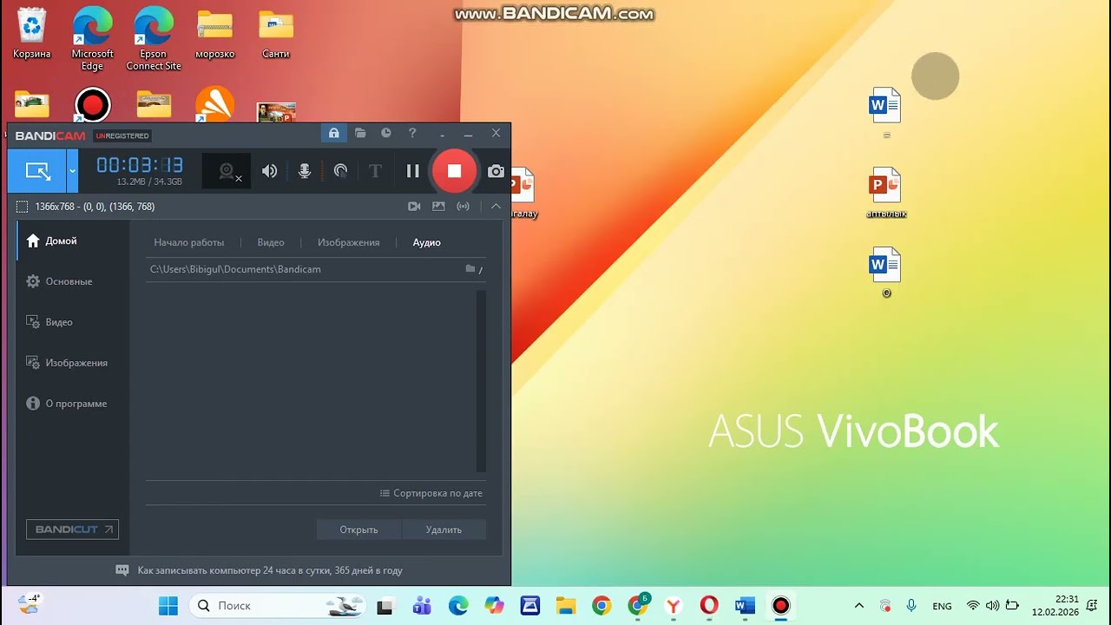This screenshot has width=1111, height=625.
Task: Open Видео settings in sidebar
Action: tap(73, 322)
